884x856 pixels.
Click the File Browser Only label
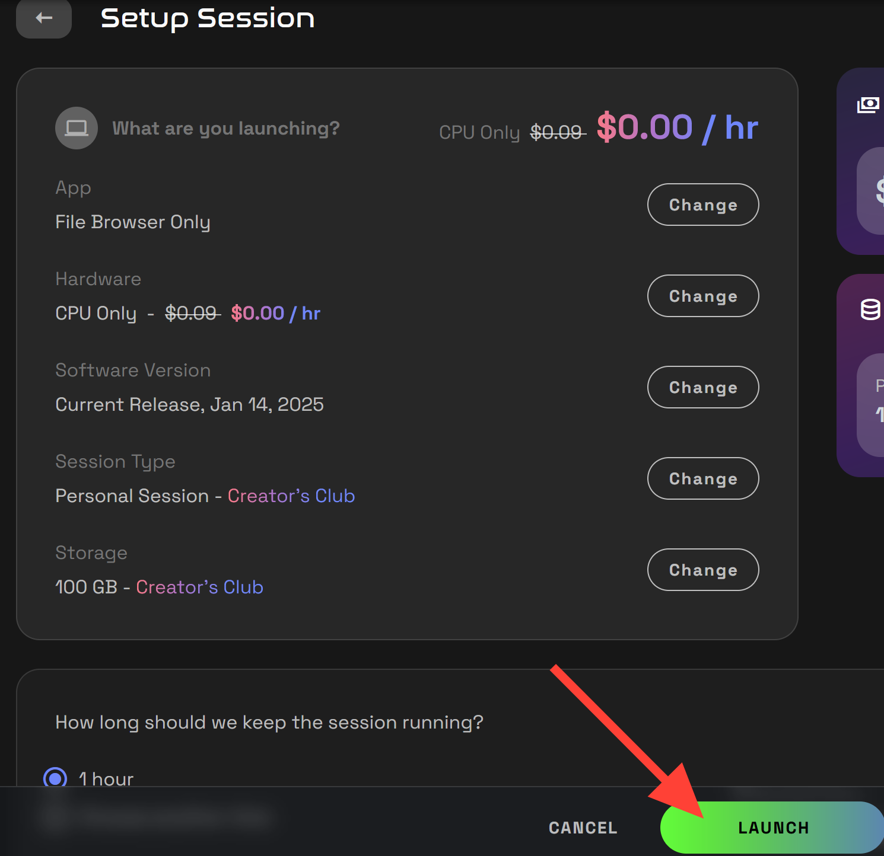coord(133,222)
